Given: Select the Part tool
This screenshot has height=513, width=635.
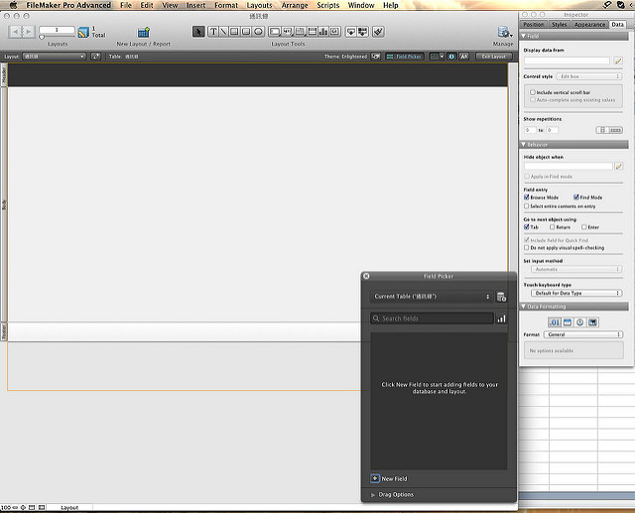Looking at the screenshot, I should coord(362,32).
